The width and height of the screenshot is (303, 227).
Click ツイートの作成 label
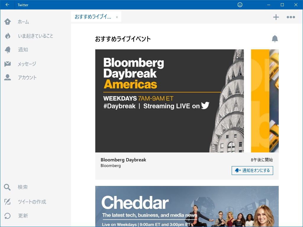click(32, 202)
